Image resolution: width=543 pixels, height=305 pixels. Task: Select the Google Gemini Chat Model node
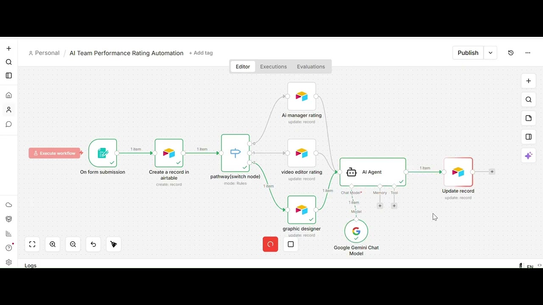coord(356,231)
